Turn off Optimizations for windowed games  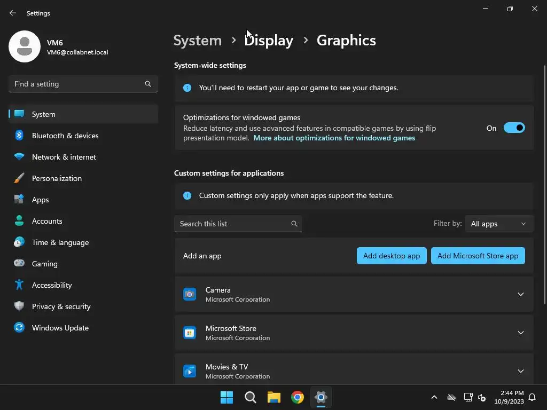[x=514, y=128]
